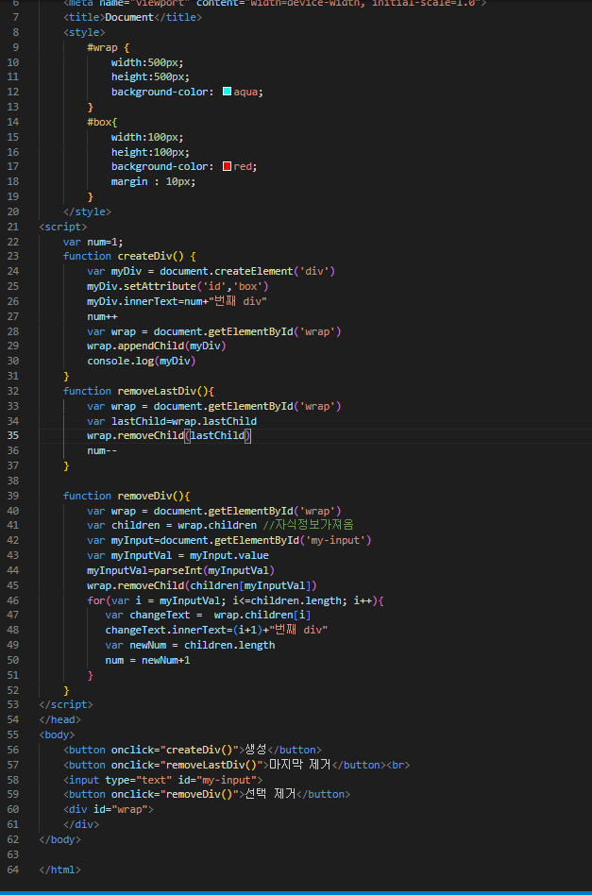Click line number 56 in gutter
This screenshot has width=592, height=895.
pos(12,750)
